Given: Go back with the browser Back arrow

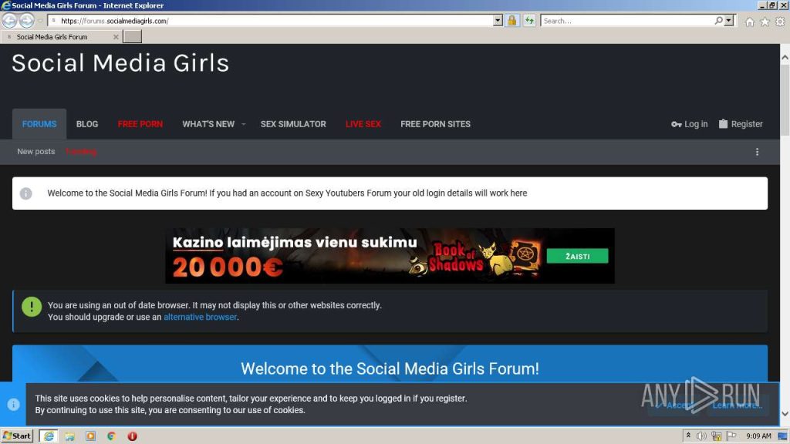Looking at the screenshot, I should tap(9, 21).
